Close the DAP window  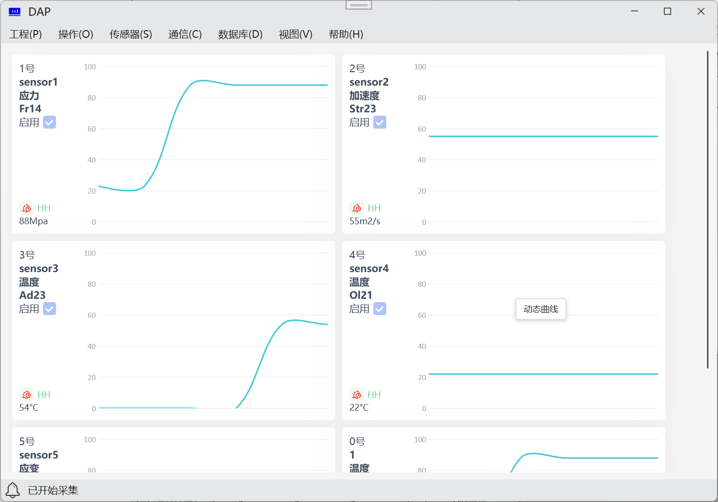[x=701, y=11]
